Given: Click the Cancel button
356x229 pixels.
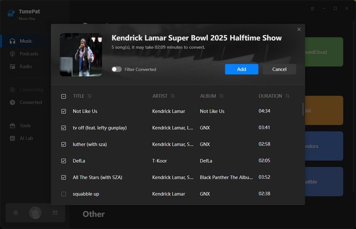Looking at the screenshot, I should tap(279, 70).
